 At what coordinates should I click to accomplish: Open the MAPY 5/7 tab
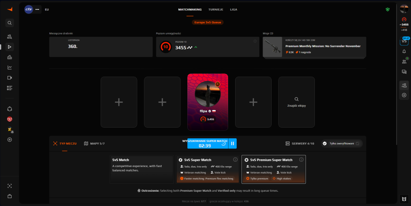pos(95,144)
